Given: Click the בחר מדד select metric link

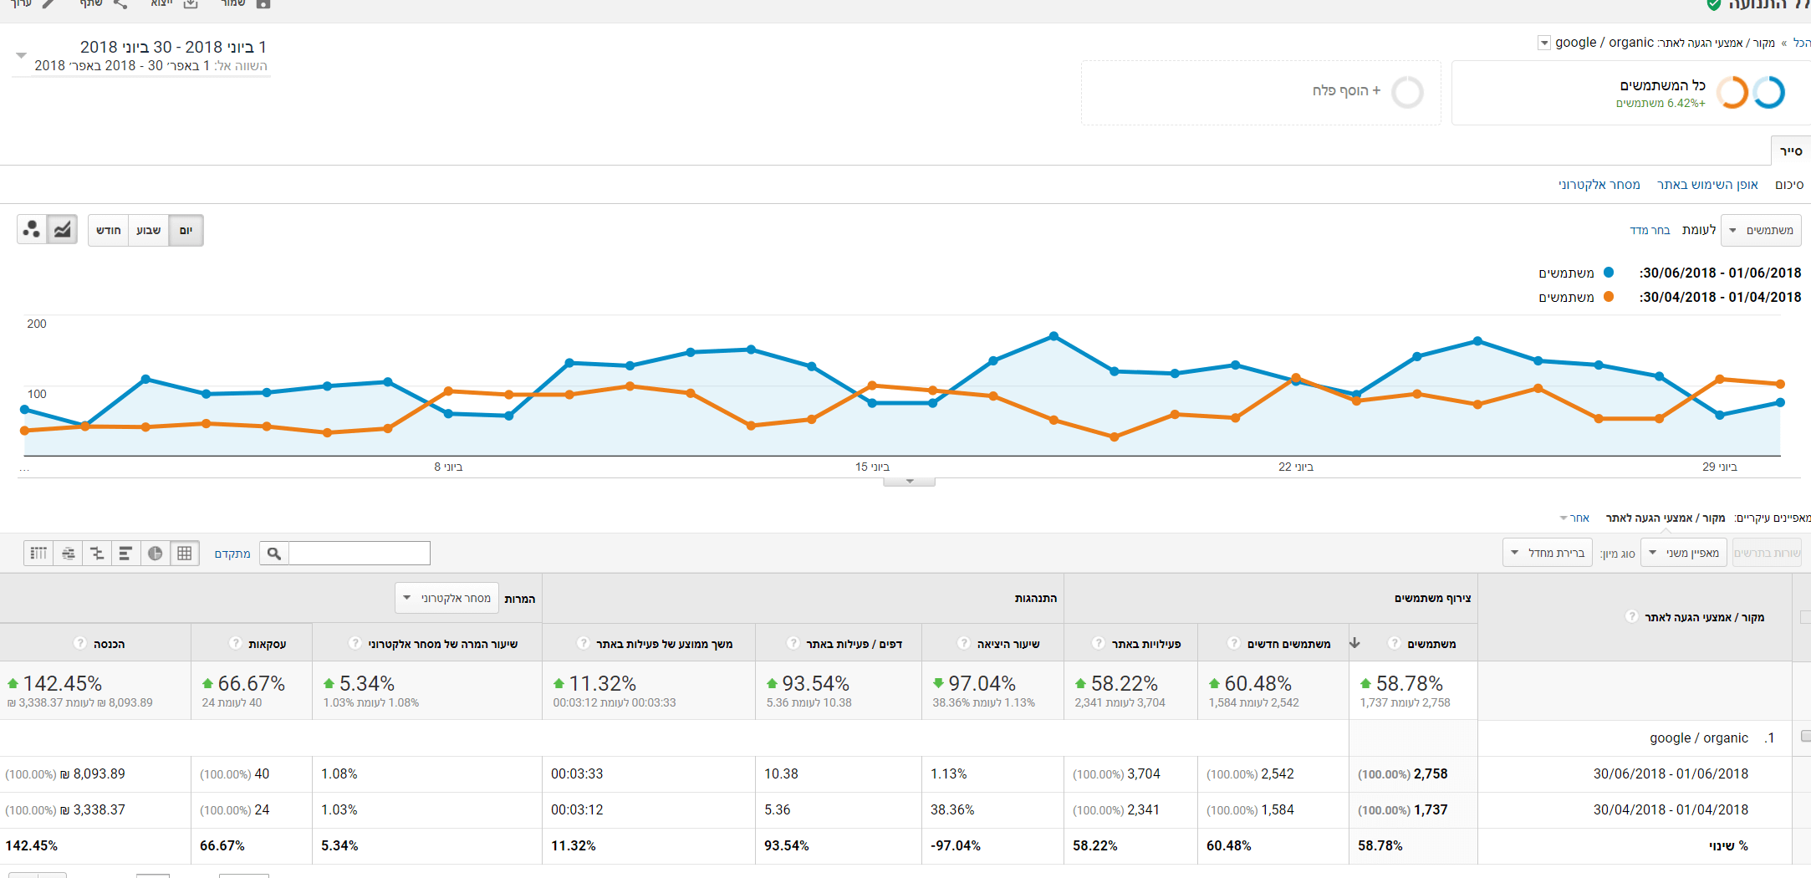Looking at the screenshot, I should pos(1650,230).
